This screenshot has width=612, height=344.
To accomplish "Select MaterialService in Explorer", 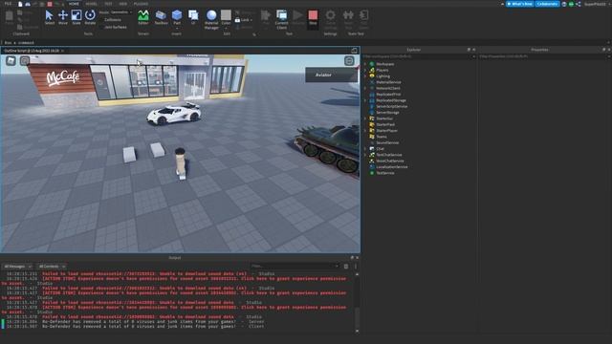I will click(388, 82).
